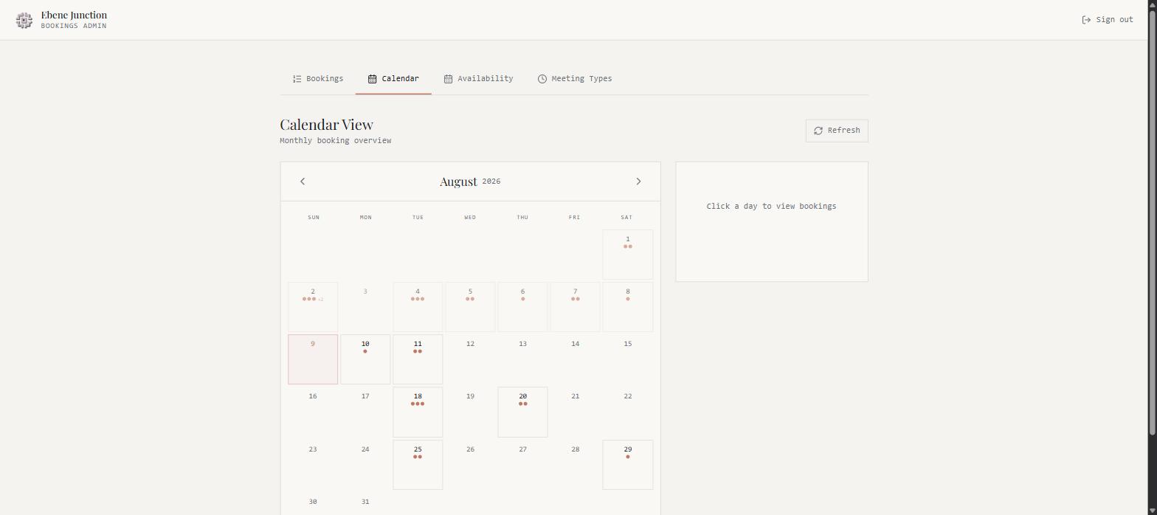Open the Bookings tab

tap(318, 78)
